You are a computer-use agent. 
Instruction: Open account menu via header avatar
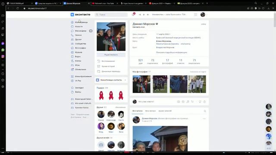click(x=203, y=15)
